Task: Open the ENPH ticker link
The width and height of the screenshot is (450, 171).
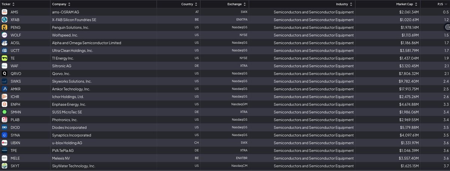Action: click(16, 104)
